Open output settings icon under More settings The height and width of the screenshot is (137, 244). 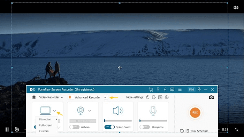tap(154, 97)
